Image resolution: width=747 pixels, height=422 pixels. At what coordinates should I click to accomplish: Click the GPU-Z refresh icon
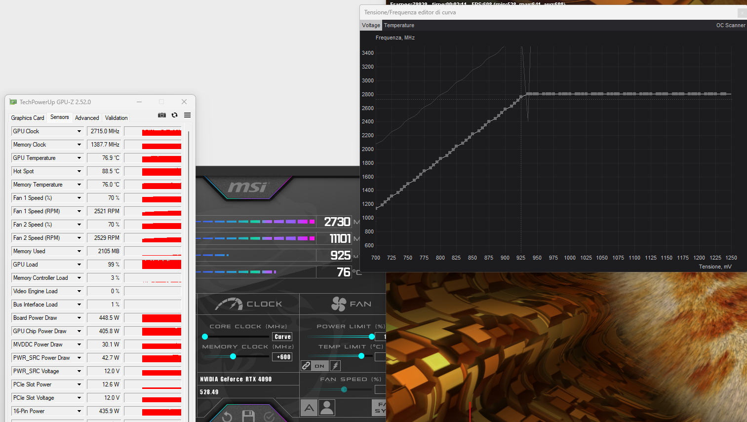click(x=174, y=115)
